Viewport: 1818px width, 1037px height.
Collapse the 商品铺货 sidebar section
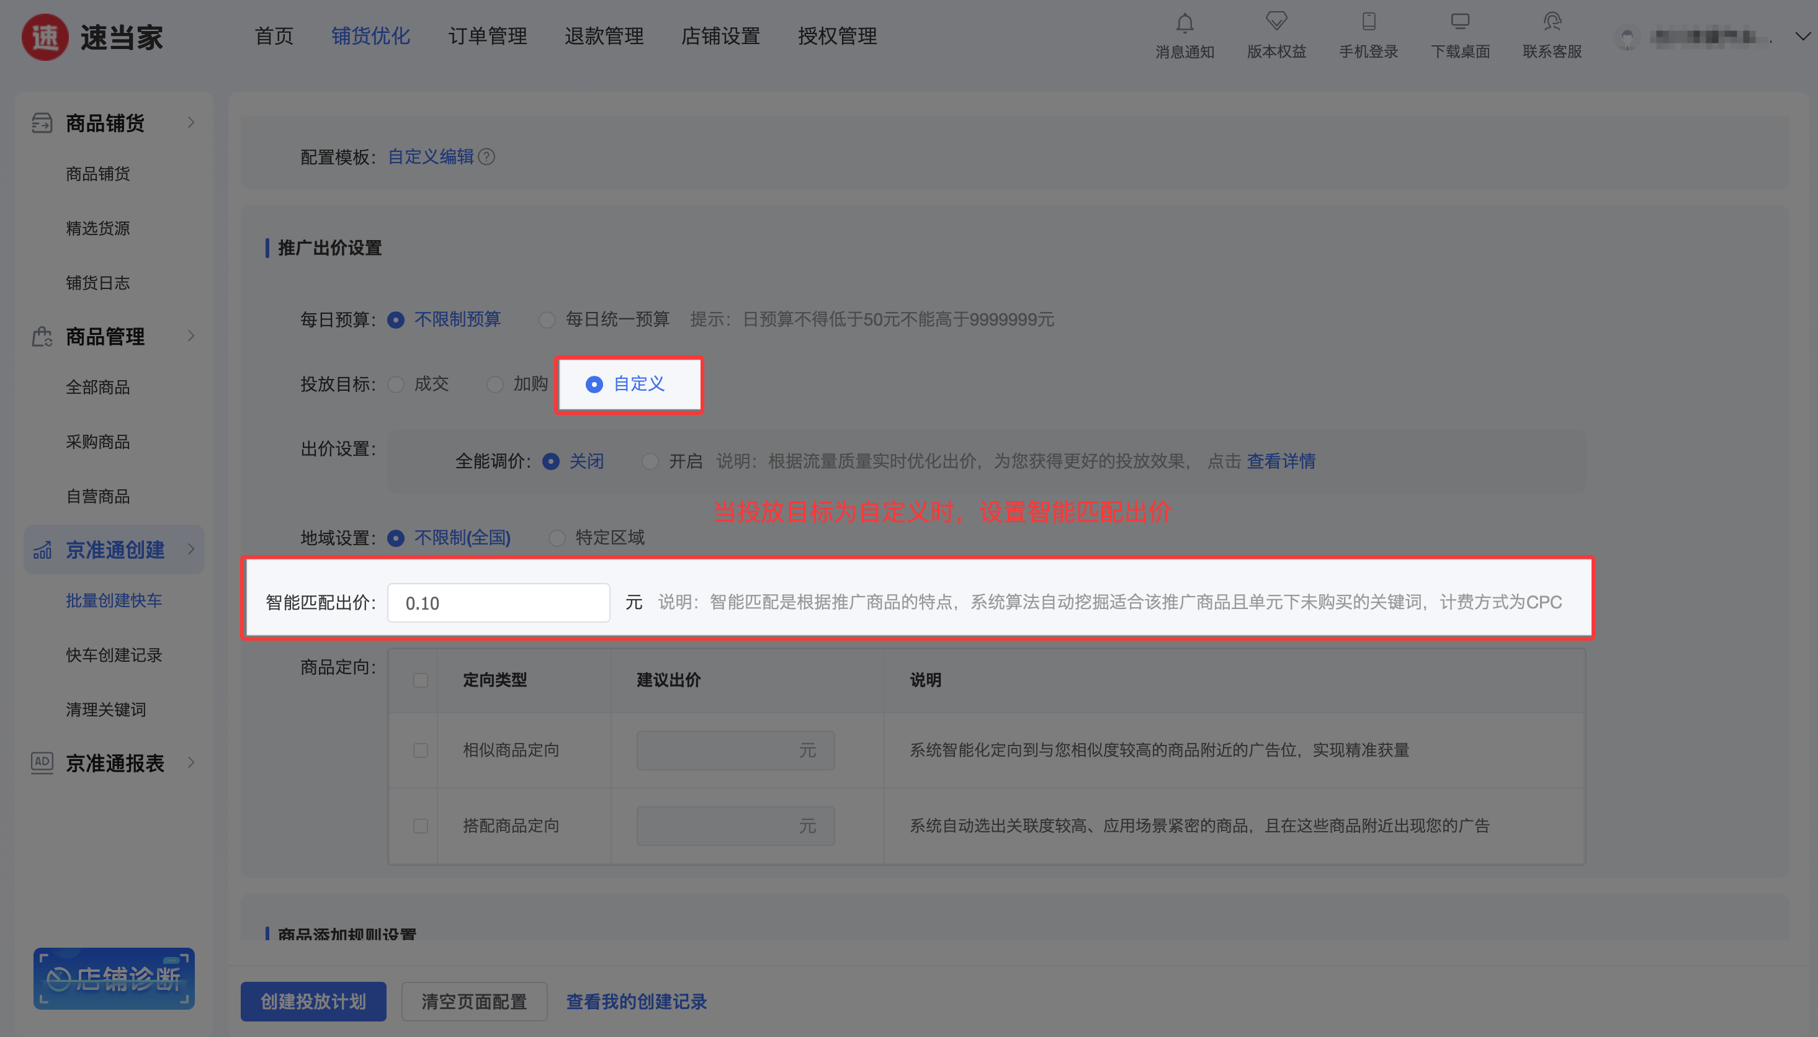pyautogui.click(x=190, y=123)
